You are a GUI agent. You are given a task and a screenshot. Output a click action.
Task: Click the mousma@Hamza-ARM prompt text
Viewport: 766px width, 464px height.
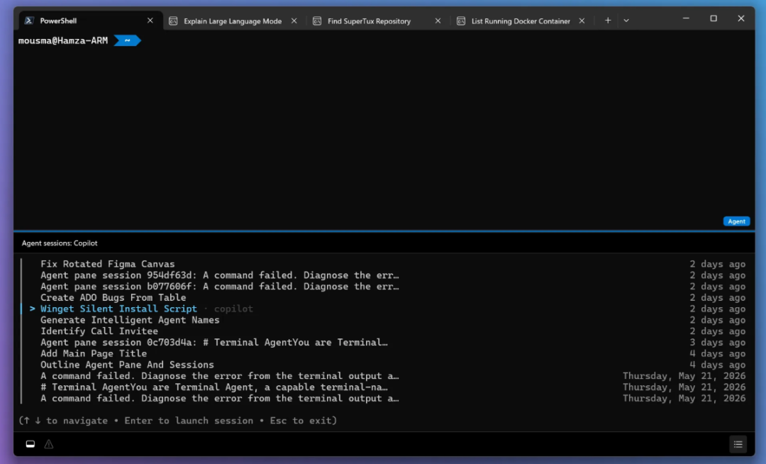[63, 40]
